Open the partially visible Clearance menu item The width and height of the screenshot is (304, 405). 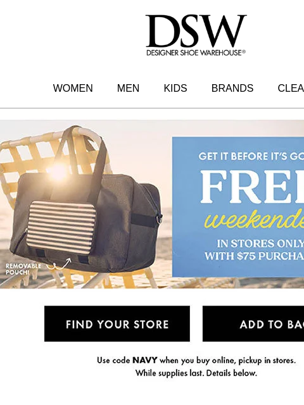click(291, 88)
